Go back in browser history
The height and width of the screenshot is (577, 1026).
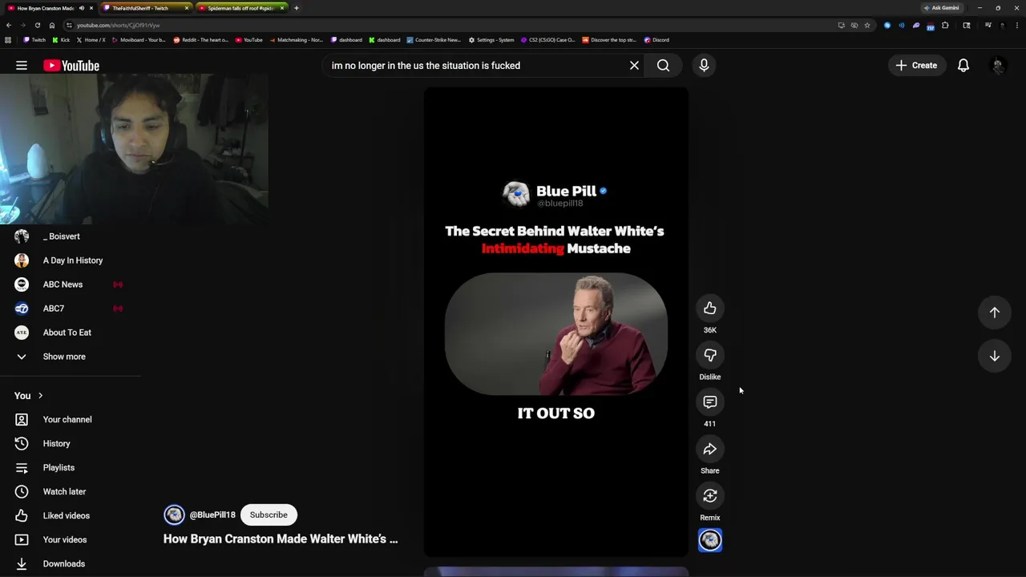point(8,25)
